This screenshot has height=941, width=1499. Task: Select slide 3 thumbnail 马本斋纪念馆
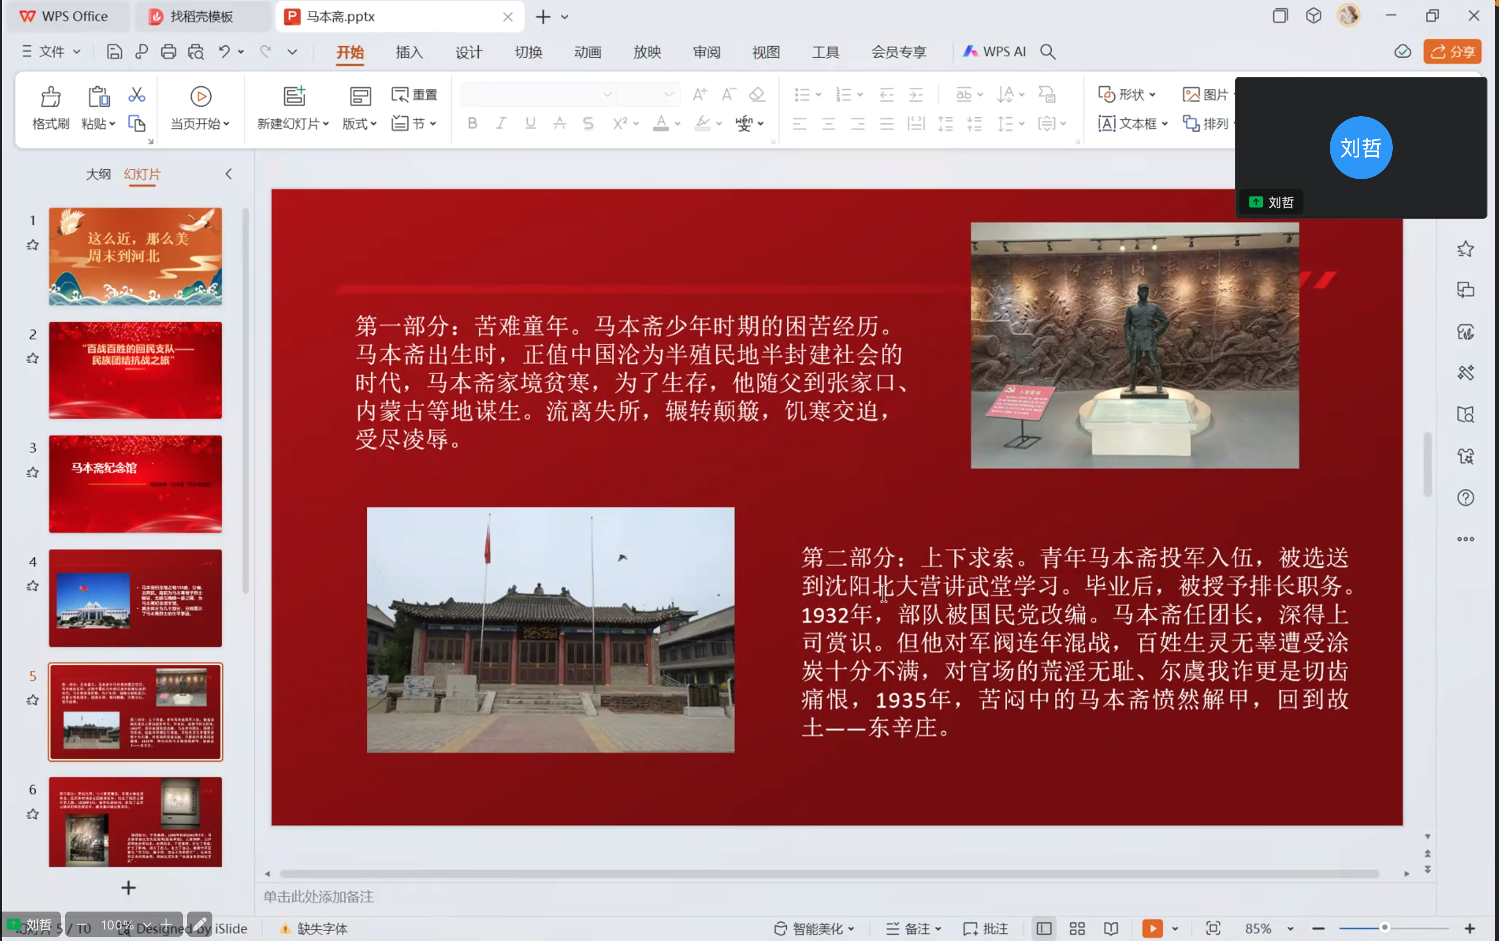(x=136, y=484)
